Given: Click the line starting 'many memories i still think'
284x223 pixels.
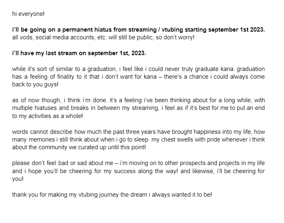Looking at the screenshot, I should (139, 139).
